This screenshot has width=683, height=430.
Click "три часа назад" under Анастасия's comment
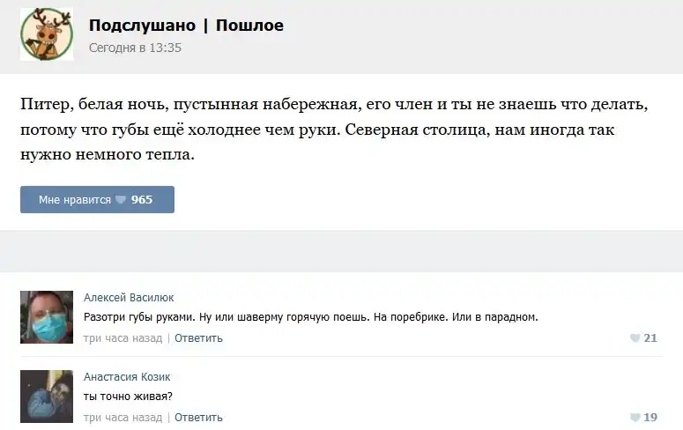pyautogui.click(x=122, y=418)
